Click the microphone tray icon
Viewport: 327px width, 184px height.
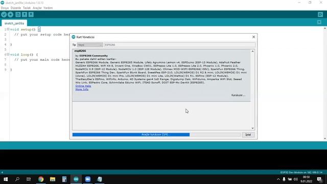click(x=284, y=179)
